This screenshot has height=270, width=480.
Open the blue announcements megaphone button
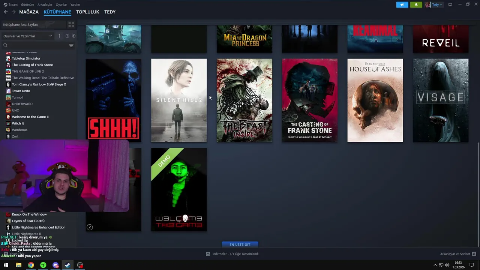402,5
